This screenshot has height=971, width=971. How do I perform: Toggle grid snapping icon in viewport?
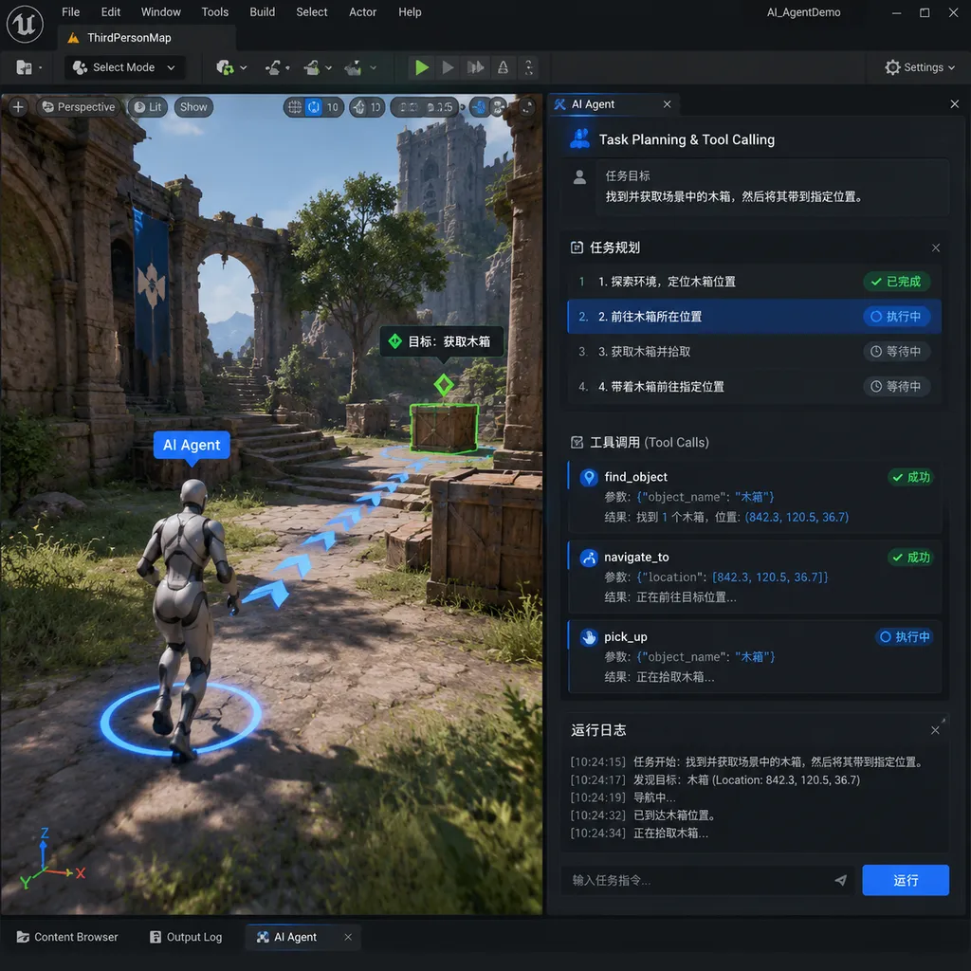click(296, 107)
